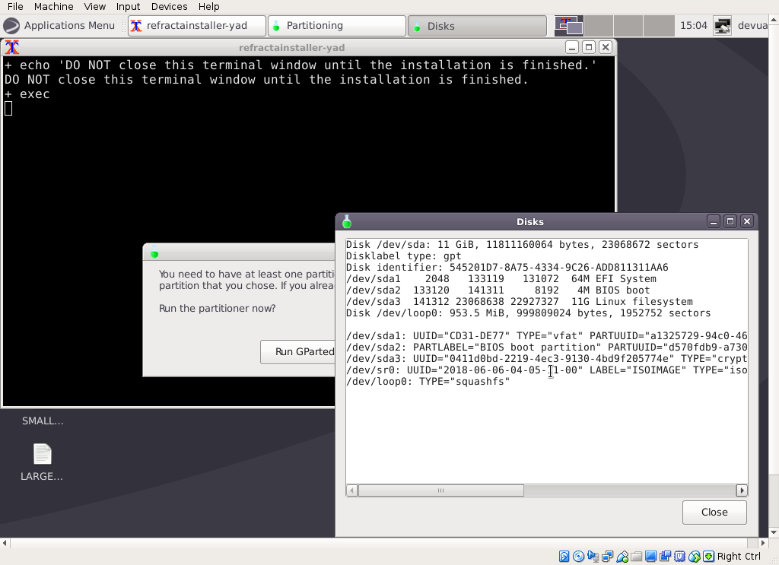Click the mouse integration status icon
Viewport: 779px width, 565px height.
pos(694,557)
